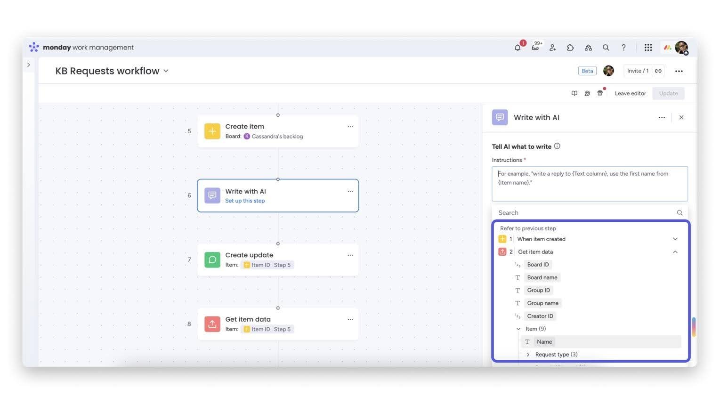
Task: Open Create update step three-dot menu
Action: (350, 255)
